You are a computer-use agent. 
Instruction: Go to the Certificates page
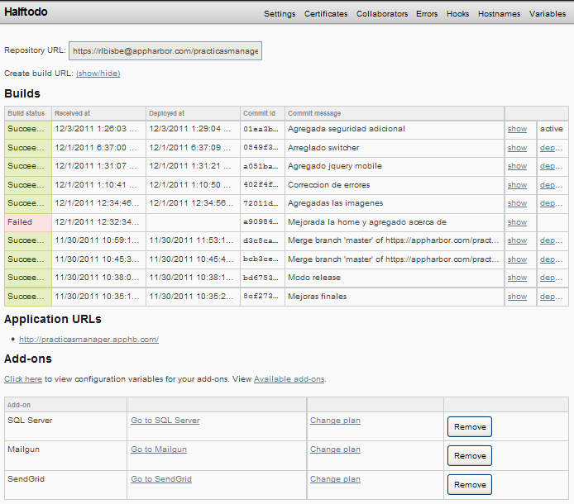click(326, 14)
